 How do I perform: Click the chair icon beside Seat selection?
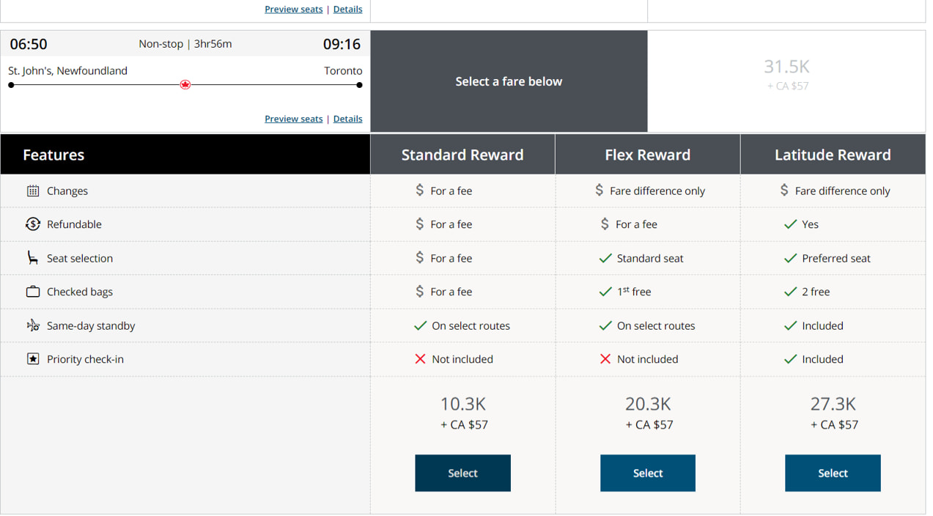click(33, 258)
